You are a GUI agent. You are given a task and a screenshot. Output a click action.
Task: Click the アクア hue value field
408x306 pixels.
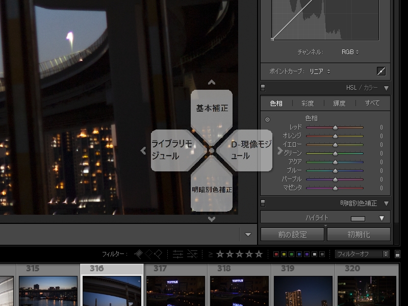click(381, 162)
